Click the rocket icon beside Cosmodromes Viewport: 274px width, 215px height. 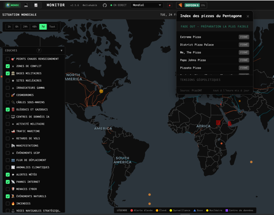point(13,95)
